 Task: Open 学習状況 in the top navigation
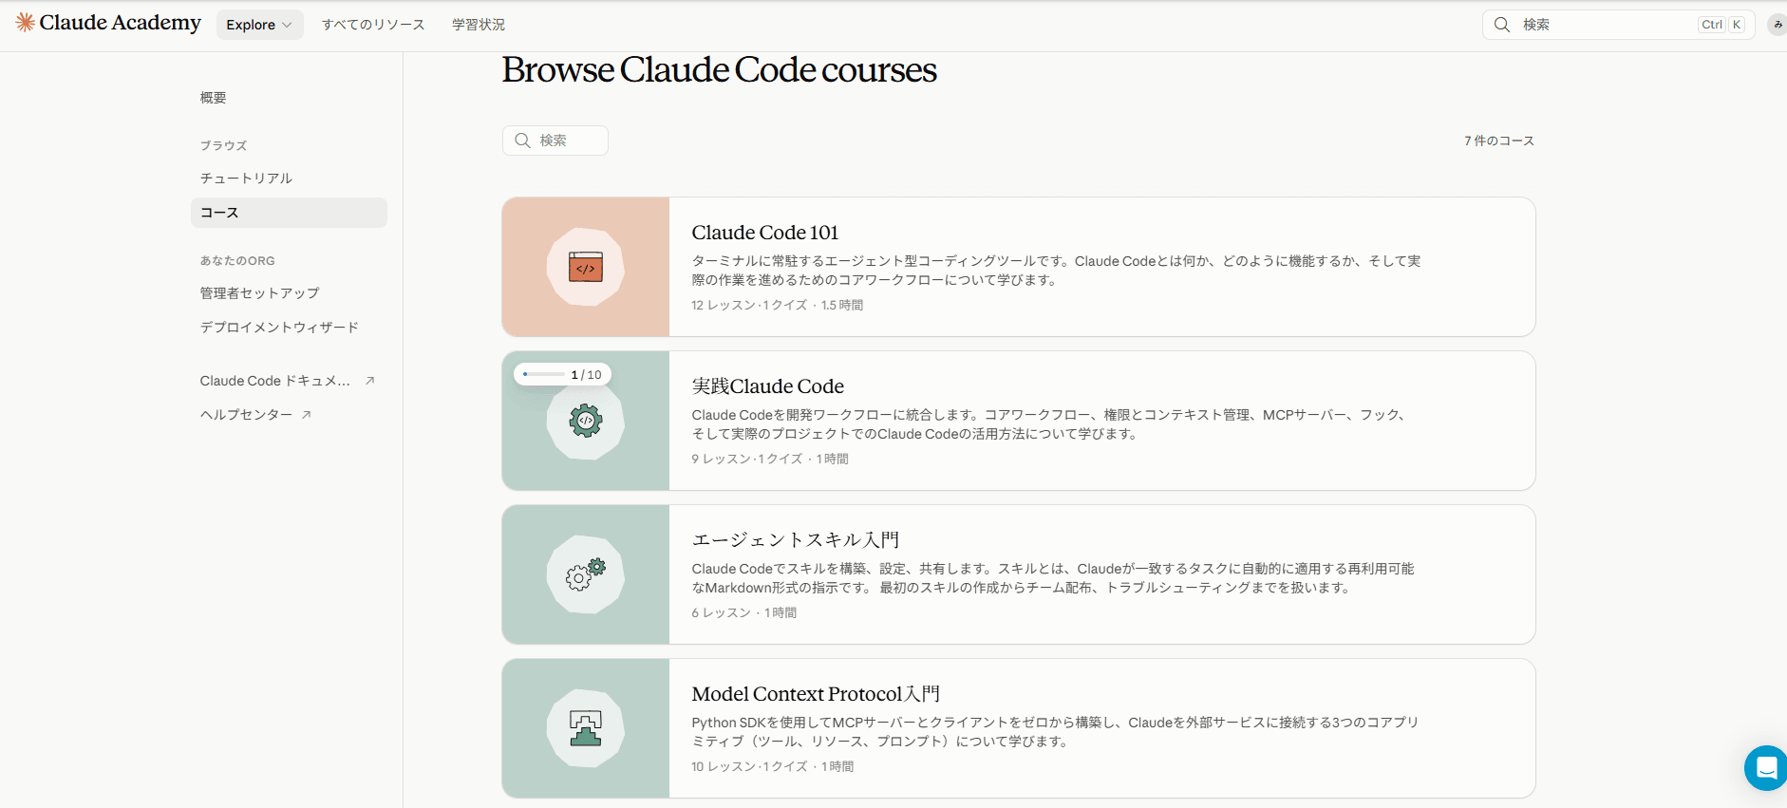[479, 25]
